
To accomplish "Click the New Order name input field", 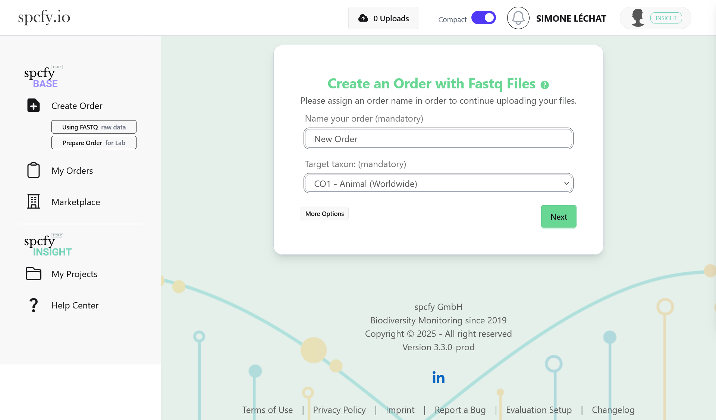I will point(438,138).
